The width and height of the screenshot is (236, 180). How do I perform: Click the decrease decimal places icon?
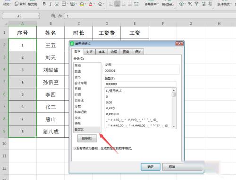pyautogui.click(x=210, y=4)
